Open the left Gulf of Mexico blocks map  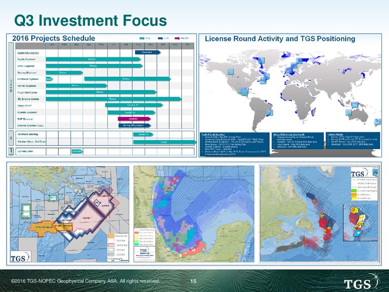(x=70, y=214)
